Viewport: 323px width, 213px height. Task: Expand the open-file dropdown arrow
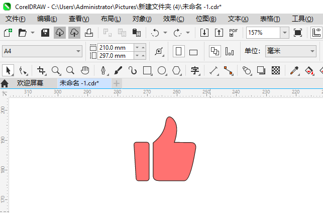click(x=33, y=33)
